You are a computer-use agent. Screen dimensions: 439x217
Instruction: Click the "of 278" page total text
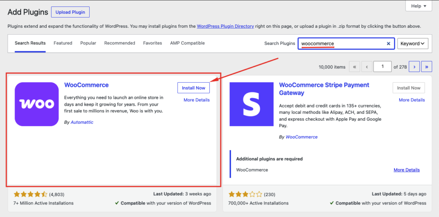pos(400,67)
